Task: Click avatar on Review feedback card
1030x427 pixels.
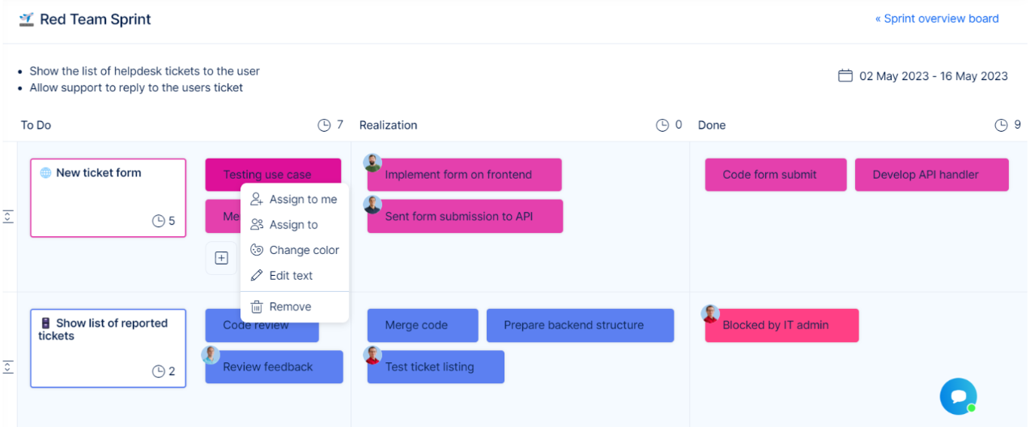Action: (x=211, y=355)
